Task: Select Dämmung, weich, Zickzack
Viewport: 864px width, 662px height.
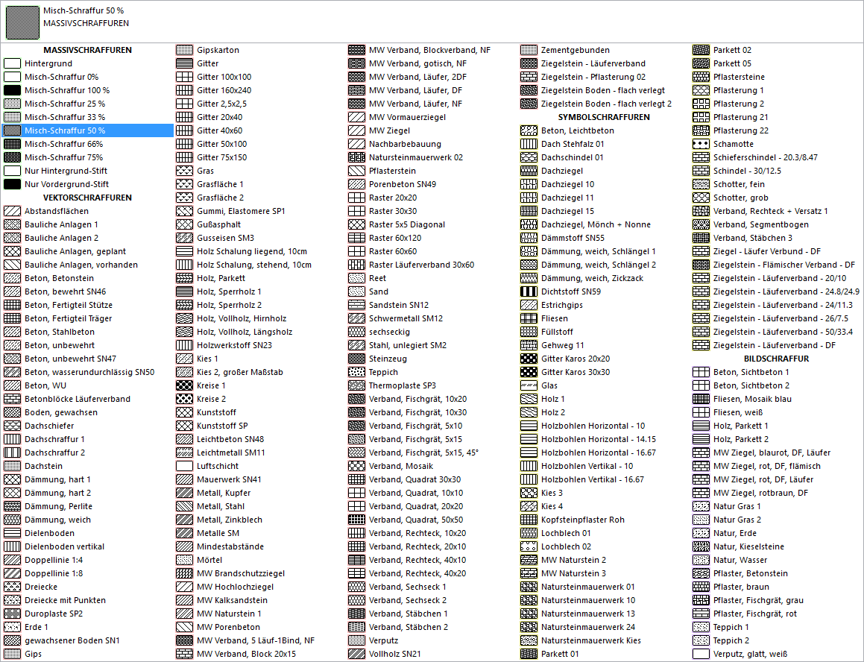Action: [x=593, y=278]
